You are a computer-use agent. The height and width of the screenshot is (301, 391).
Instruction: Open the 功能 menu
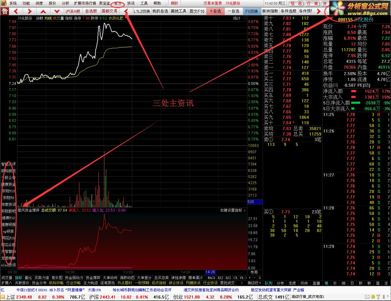click(26, 3)
